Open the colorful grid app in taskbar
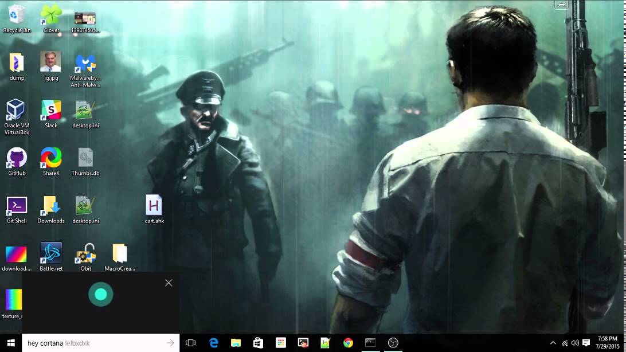 pyautogui.click(x=281, y=343)
